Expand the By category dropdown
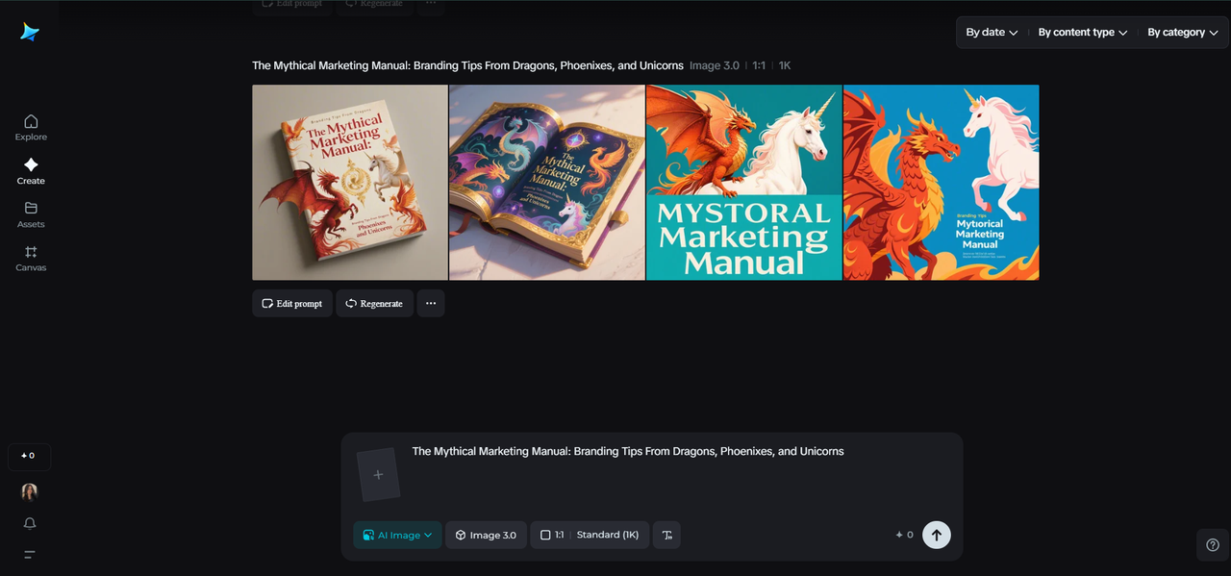1231x576 pixels. 1181,32
